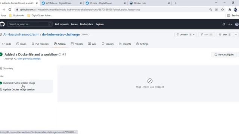Close the tf-state tab
The image size is (239, 134).
point(125,3)
